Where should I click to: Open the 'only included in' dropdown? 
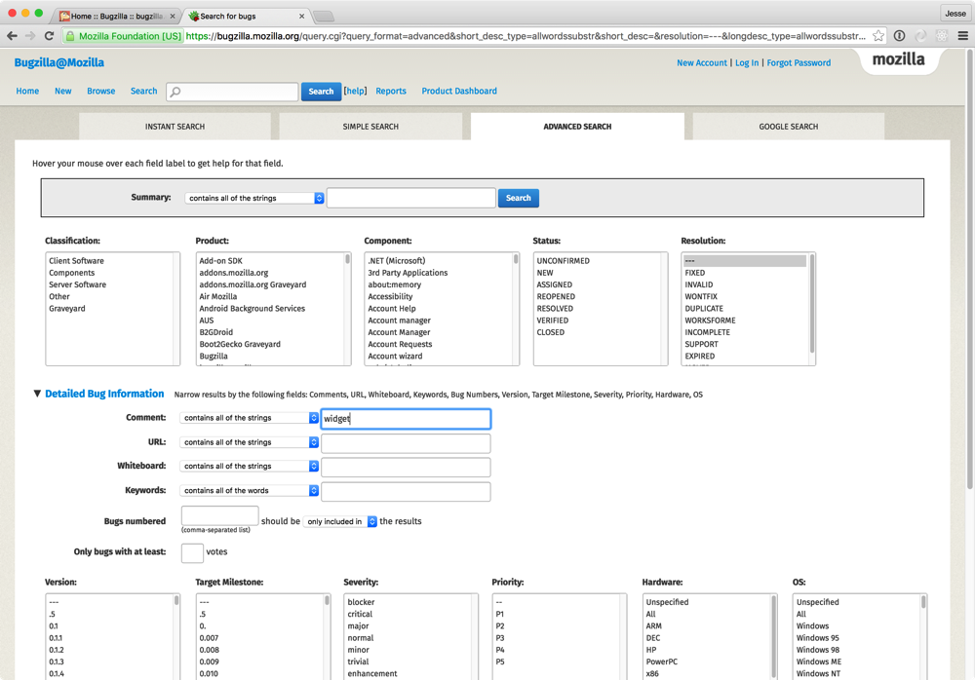point(340,522)
